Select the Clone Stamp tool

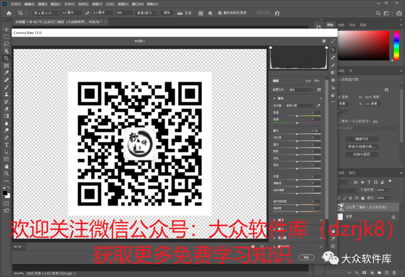[6, 94]
